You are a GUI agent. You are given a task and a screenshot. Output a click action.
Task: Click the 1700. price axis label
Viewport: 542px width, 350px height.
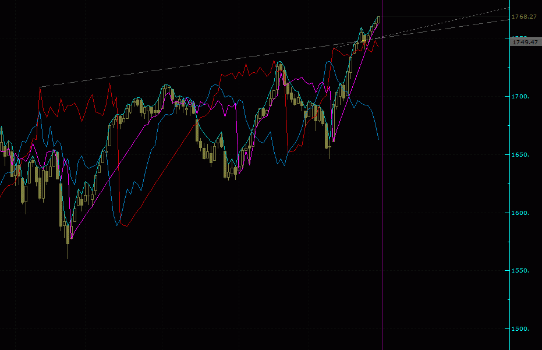click(520, 97)
